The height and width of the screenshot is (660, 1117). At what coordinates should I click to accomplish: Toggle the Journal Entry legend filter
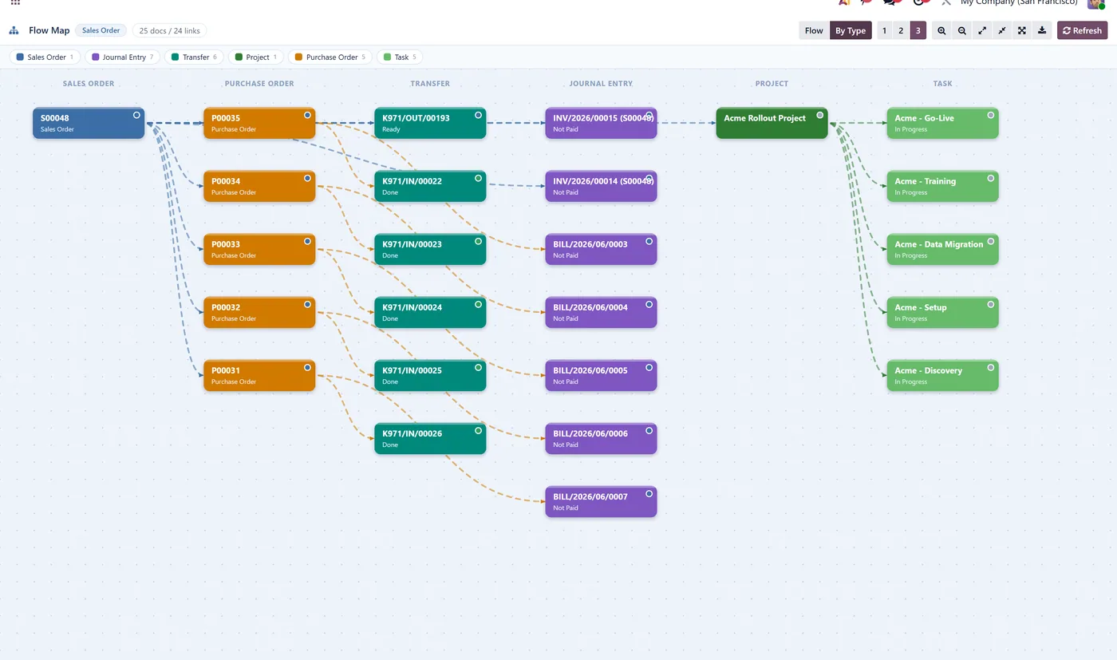coord(123,57)
